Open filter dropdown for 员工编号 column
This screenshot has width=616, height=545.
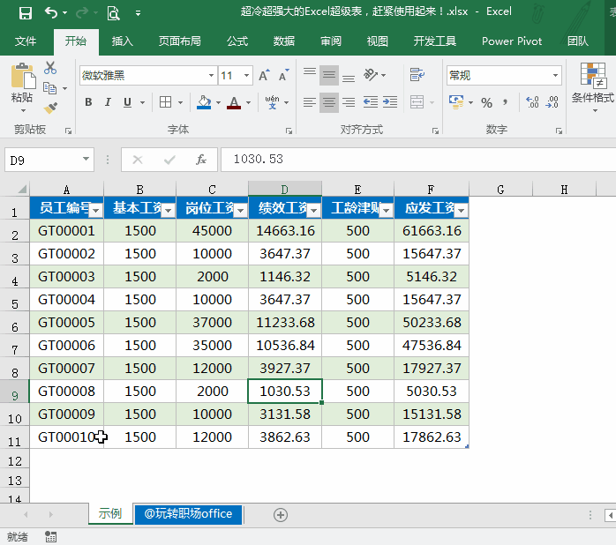[x=96, y=211]
